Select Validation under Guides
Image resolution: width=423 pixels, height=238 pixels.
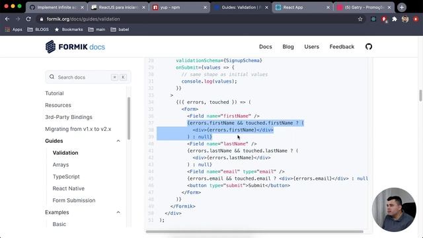point(65,153)
